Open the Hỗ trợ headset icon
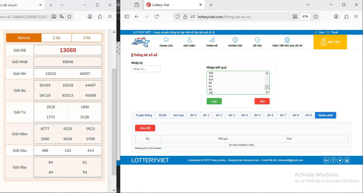Image resolution: width=363 pixels, height=193 pixels. tap(257, 40)
